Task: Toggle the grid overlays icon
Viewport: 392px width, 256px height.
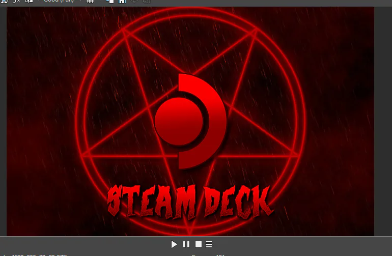Action: tap(90, 2)
